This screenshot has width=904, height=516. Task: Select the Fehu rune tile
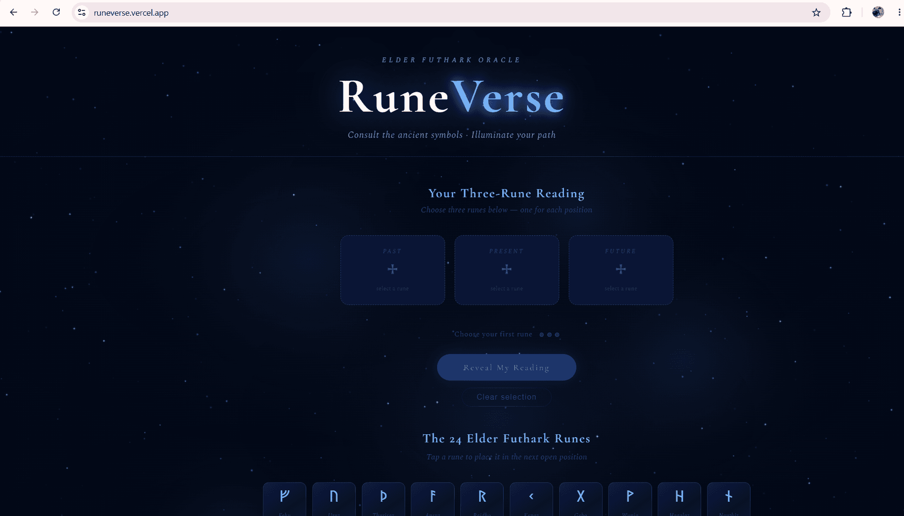click(285, 499)
